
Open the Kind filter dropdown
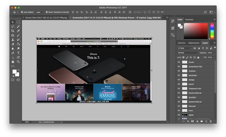(x=185, y=48)
